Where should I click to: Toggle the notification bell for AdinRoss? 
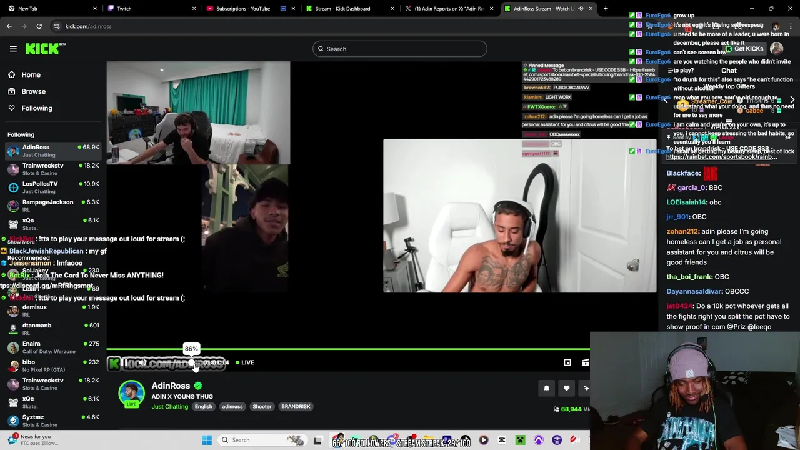[x=546, y=388]
